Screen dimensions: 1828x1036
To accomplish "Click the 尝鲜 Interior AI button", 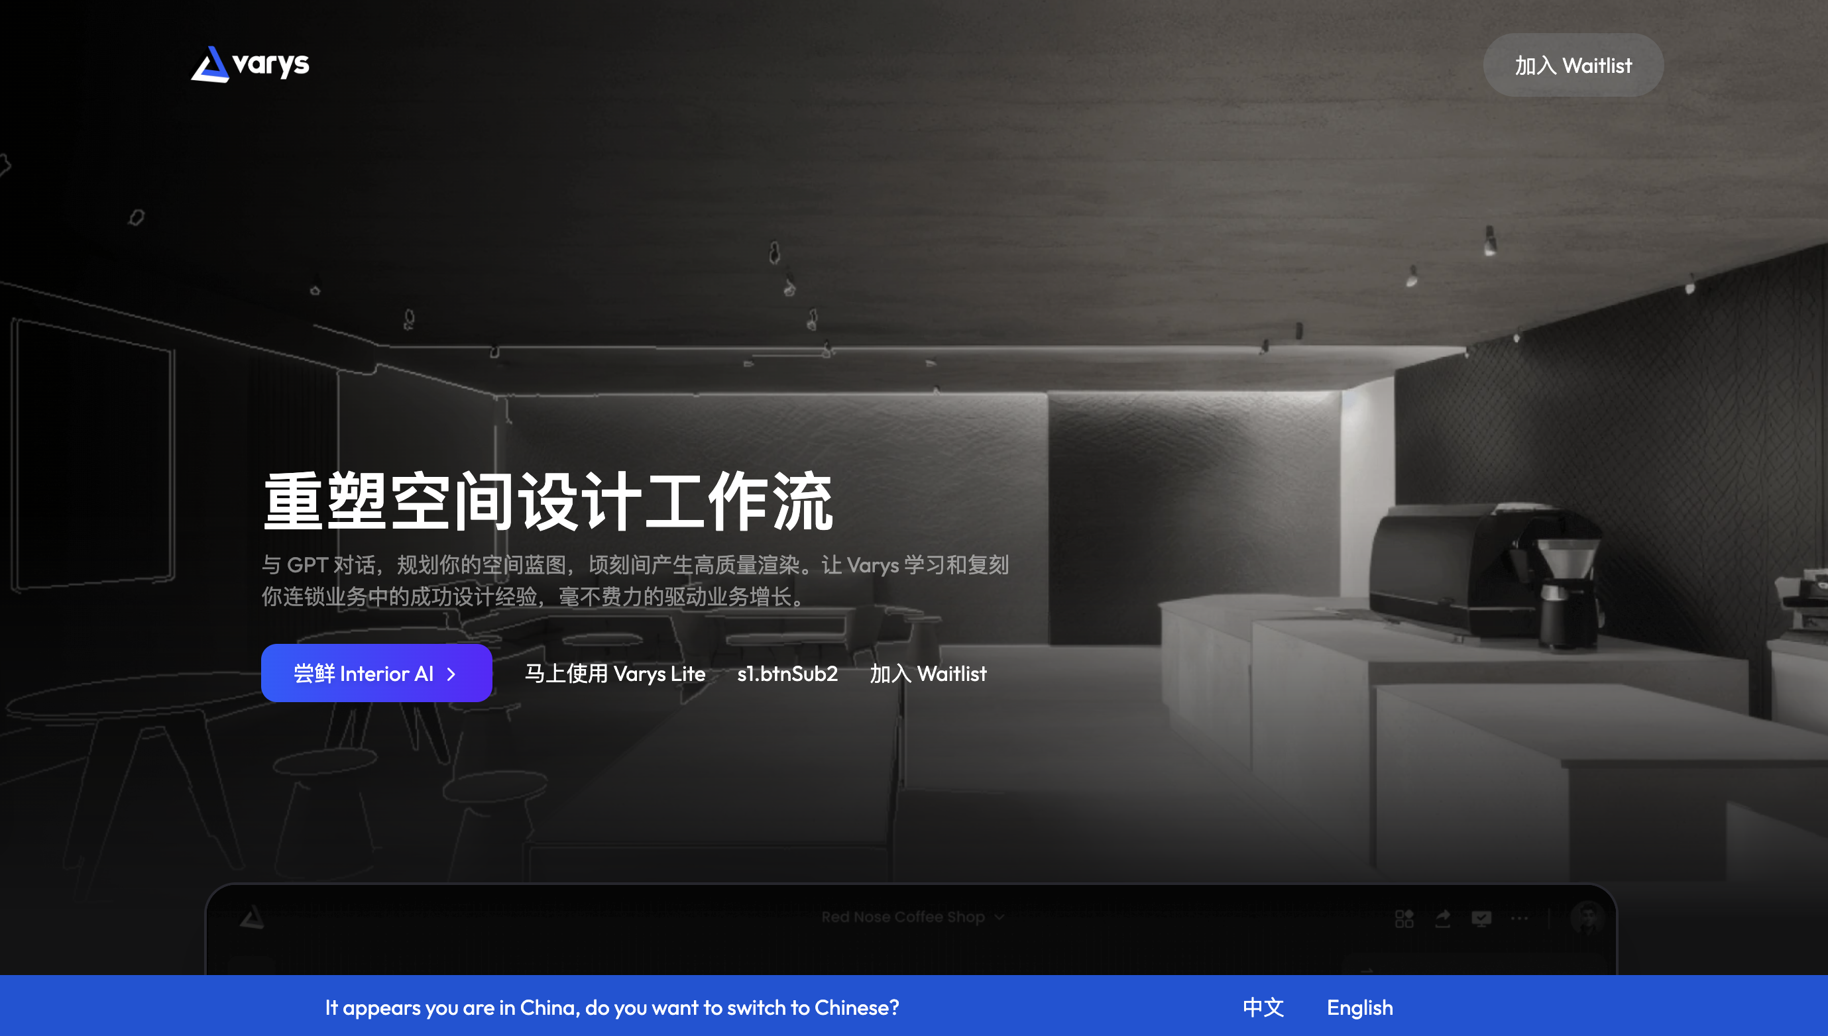I will [376, 673].
